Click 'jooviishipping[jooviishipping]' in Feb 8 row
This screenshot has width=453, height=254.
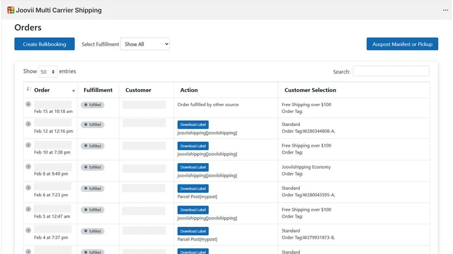207,176
